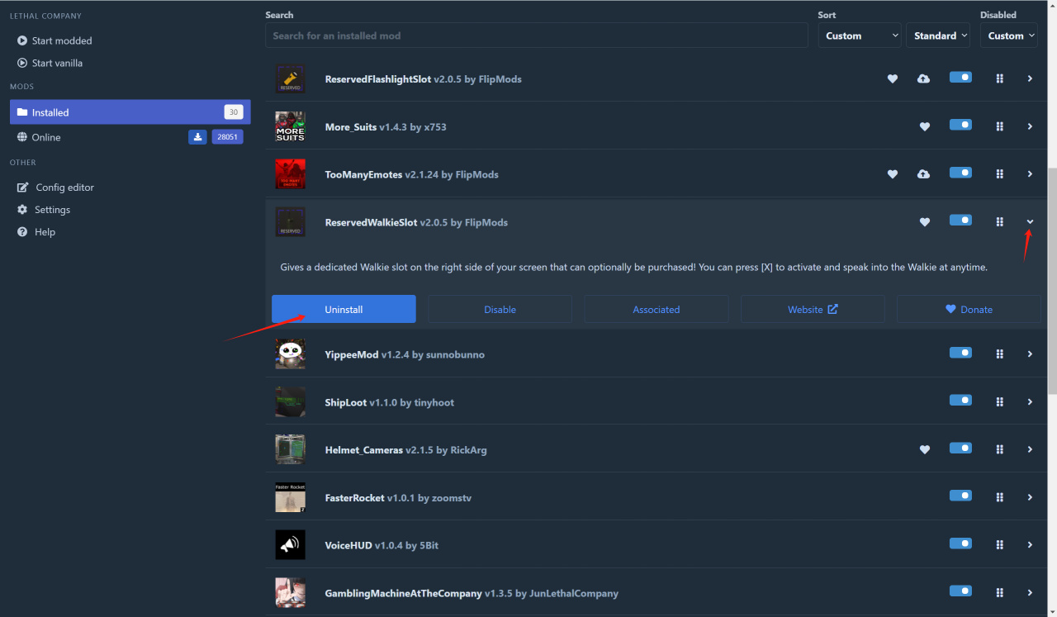This screenshot has width=1057, height=617.
Task: Expand ReservedFlashlightSlot row chevron
Action: tap(1030, 78)
